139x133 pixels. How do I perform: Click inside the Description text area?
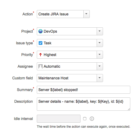click(x=83, y=104)
